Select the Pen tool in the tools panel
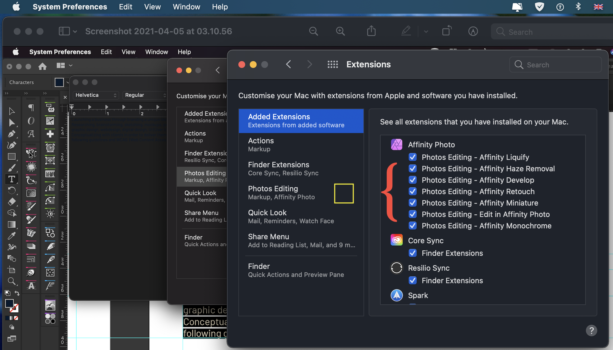613x350 pixels. click(12, 134)
